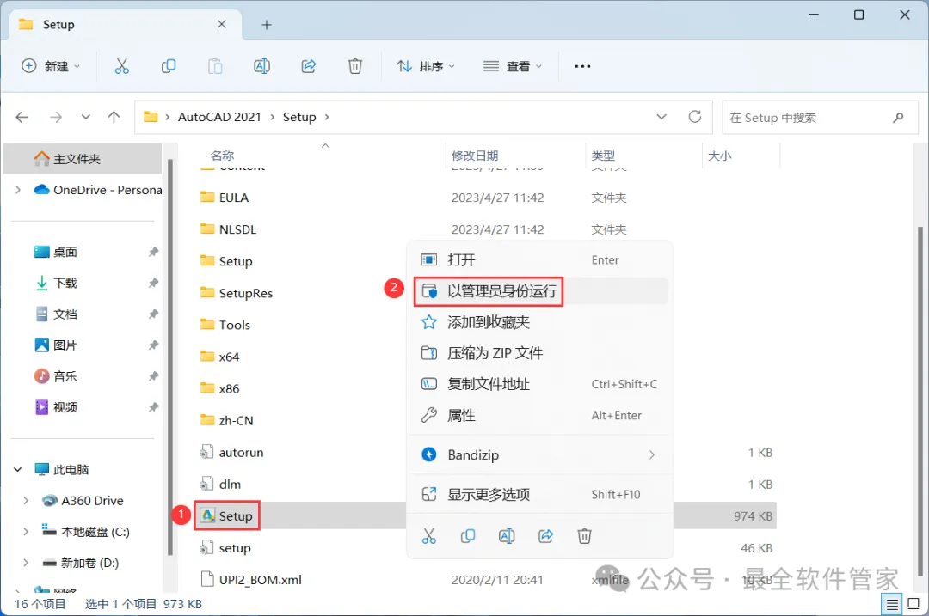Choose 复制文件地址 in context menu
This screenshot has height=616, width=929.
coord(539,384)
